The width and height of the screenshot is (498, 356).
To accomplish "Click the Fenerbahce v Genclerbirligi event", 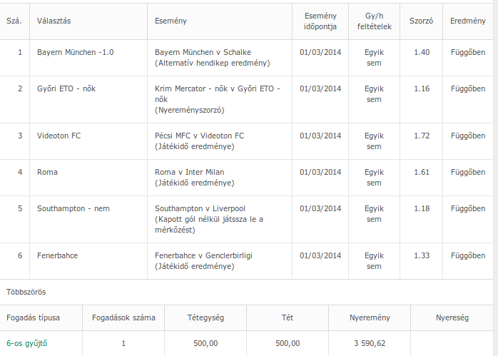I will click(203, 255).
